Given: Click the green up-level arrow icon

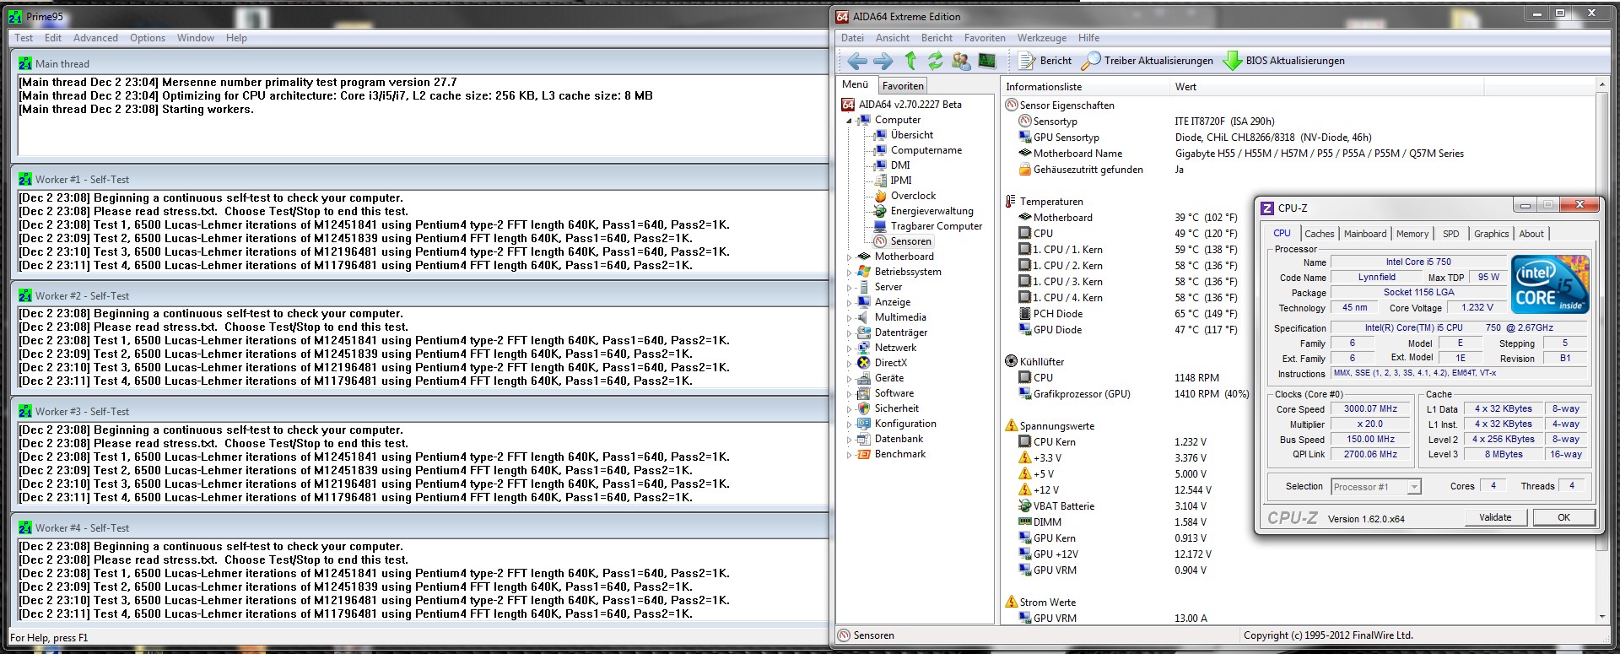Looking at the screenshot, I should click(910, 61).
